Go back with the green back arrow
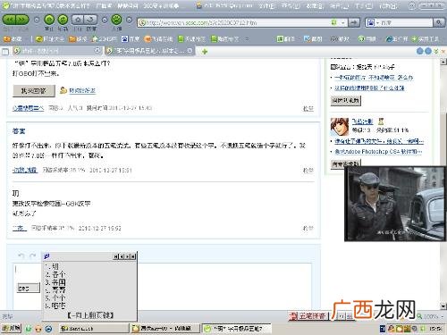Viewport: 447px width, 335px height. click(9, 20)
